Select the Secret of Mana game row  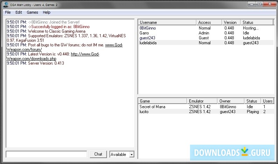pos(206,107)
